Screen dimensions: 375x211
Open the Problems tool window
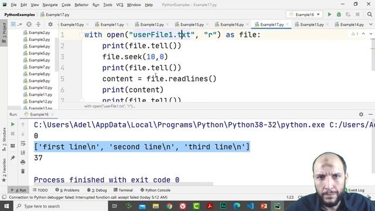coord(67,190)
